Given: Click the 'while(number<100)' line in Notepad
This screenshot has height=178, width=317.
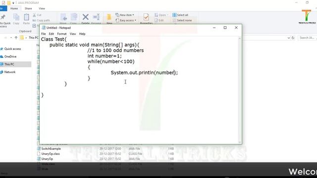Looking at the screenshot, I should pyautogui.click(x=111, y=61).
